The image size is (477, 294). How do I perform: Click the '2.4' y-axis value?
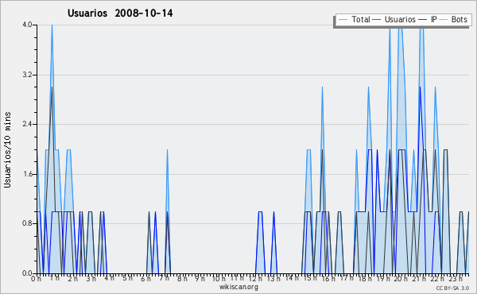(27, 124)
